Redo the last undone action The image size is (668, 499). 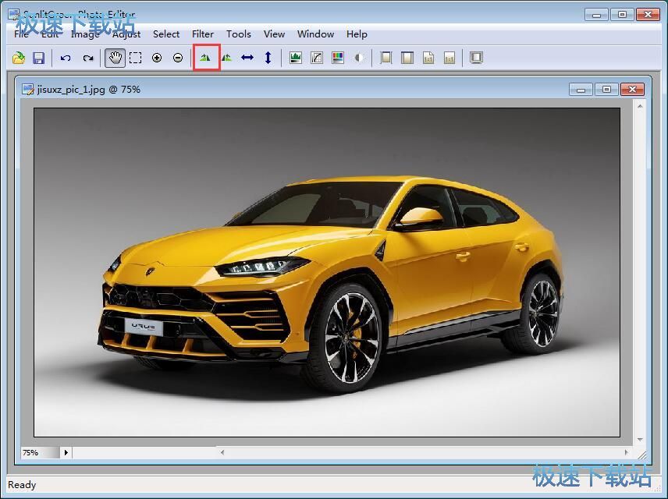(x=87, y=58)
